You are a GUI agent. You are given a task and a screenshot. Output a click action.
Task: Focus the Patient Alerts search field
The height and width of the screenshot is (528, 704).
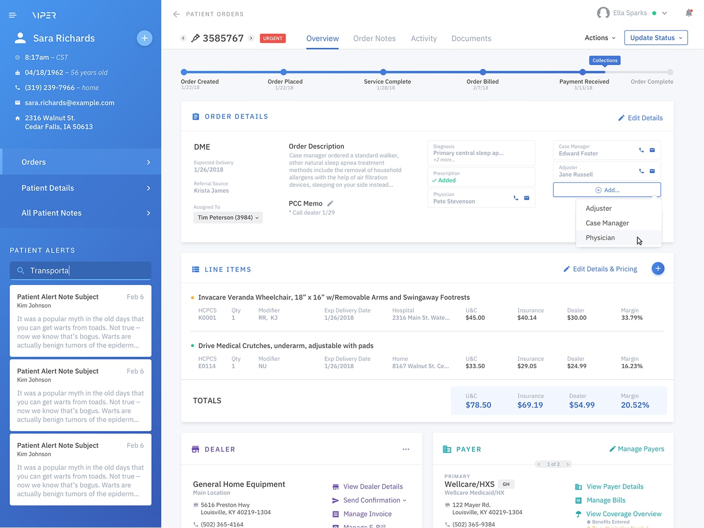(81, 270)
